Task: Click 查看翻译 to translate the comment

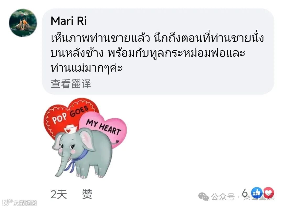Action: [x=71, y=84]
